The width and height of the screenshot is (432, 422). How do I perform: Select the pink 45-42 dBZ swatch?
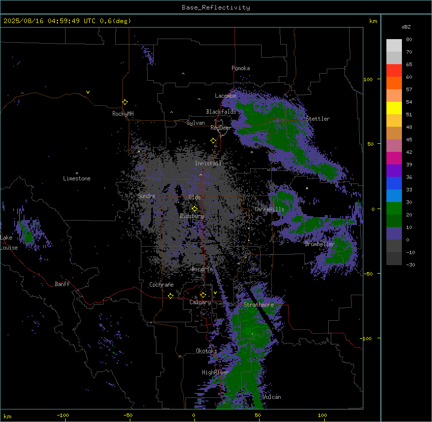[x=394, y=146]
